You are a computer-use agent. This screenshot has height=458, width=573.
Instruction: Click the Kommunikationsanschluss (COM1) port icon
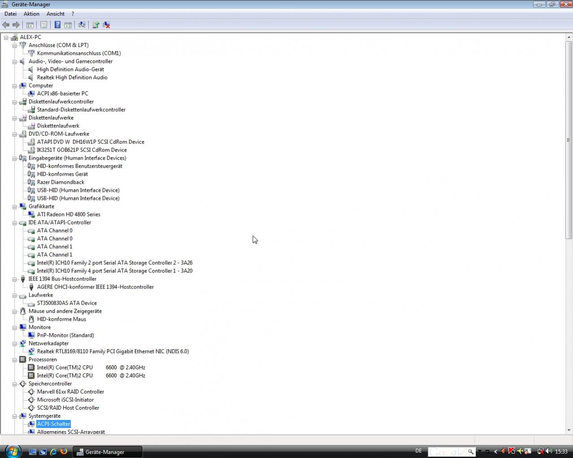(31, 53)
